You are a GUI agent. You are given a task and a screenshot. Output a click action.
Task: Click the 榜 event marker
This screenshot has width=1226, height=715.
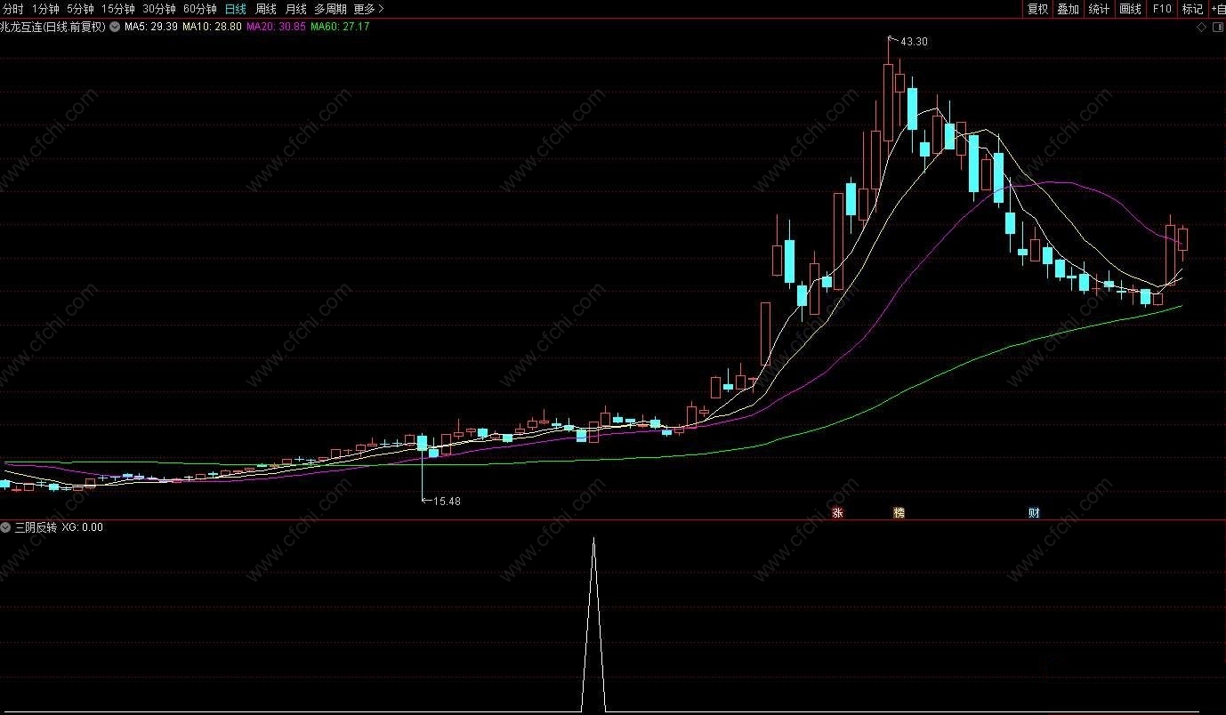coord(899,513)
